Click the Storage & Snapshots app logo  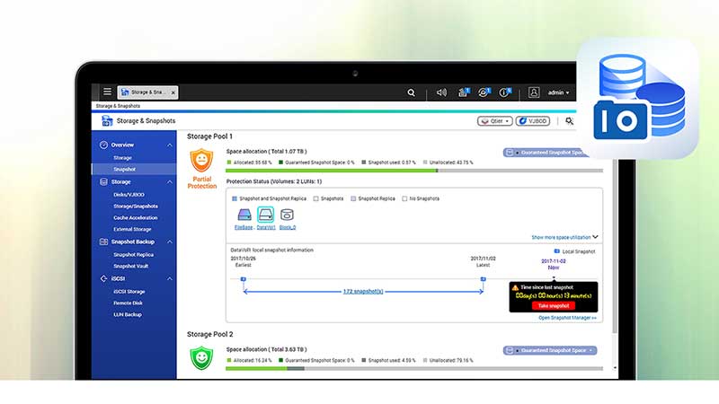107,121
